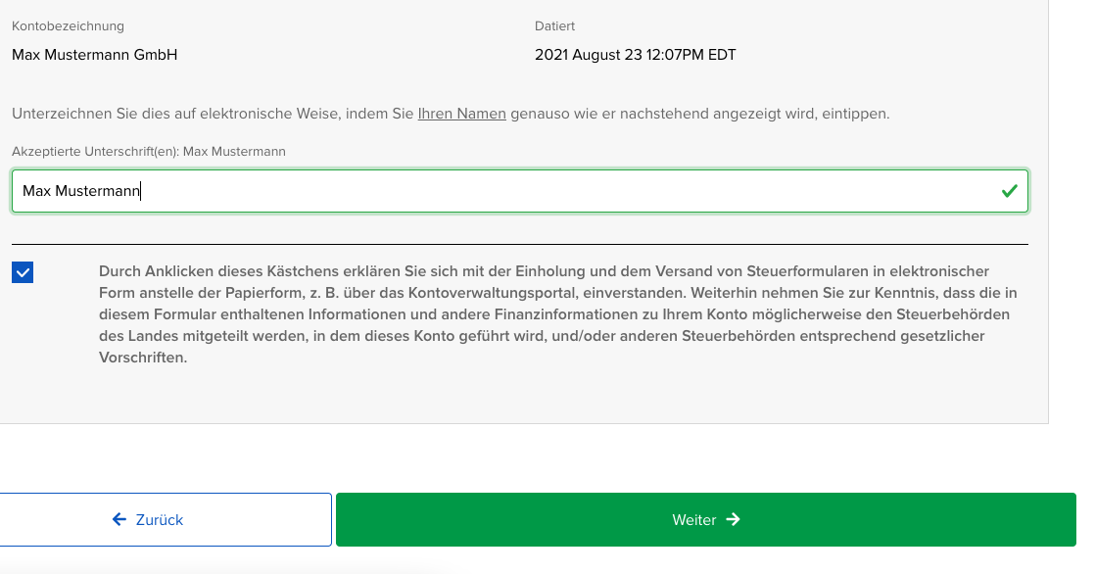Proceed with the green Weiter button
This screenshot has width=1095, height=574.
pyautogui.click(x=705, y=520)
